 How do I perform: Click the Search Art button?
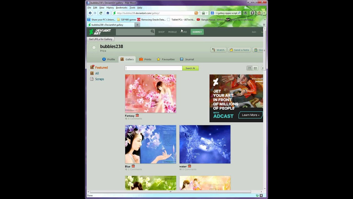pyautogui.click(x=190, y=68)
